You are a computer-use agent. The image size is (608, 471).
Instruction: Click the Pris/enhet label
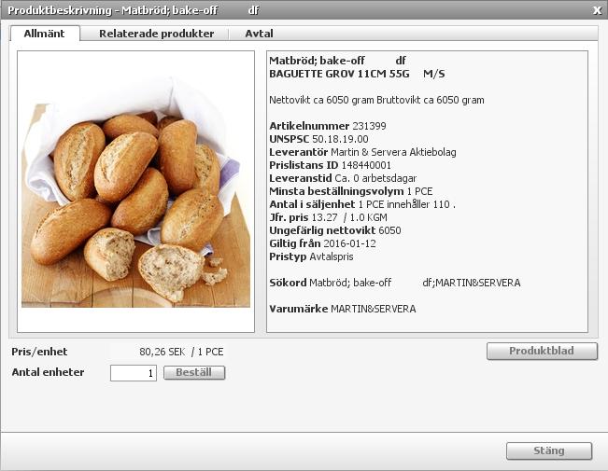39,352
